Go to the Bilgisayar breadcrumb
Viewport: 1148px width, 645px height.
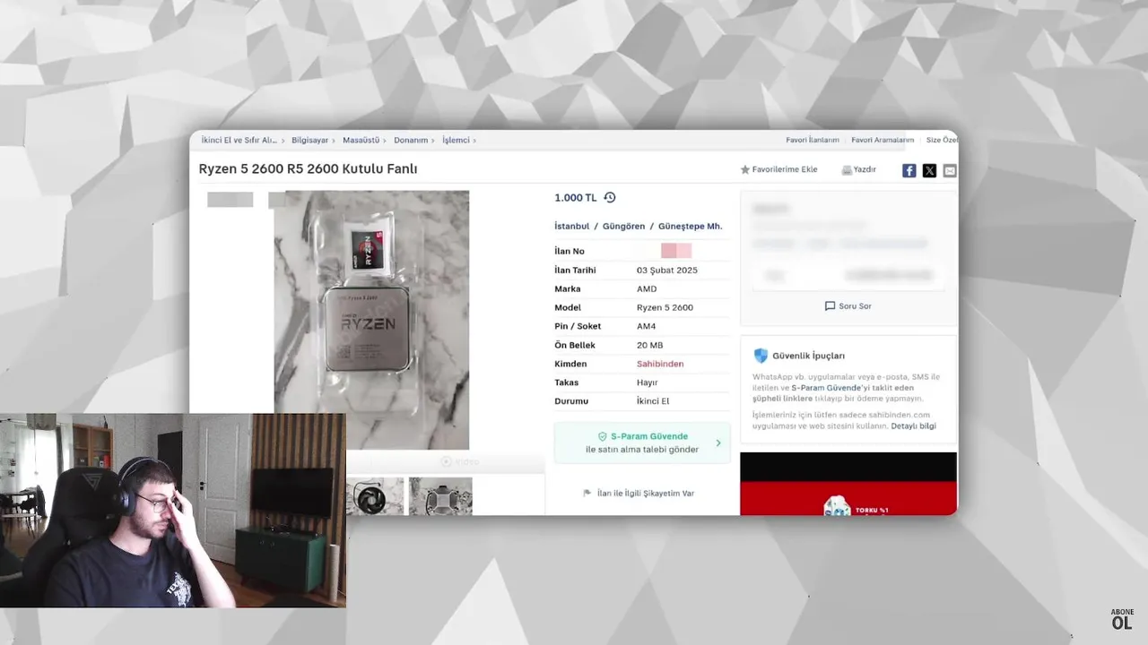point(310,141)
